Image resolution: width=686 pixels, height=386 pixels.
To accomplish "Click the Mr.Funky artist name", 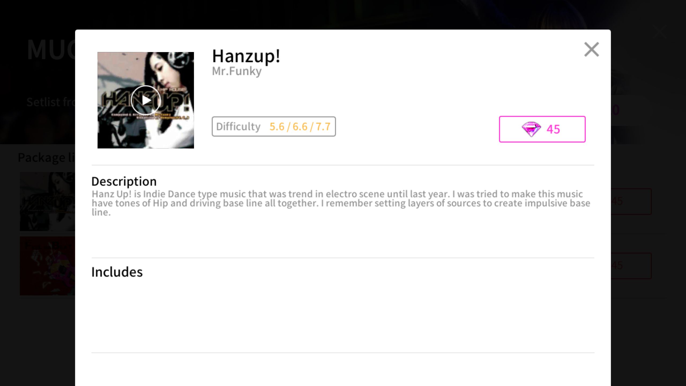I will pos(237,71).
